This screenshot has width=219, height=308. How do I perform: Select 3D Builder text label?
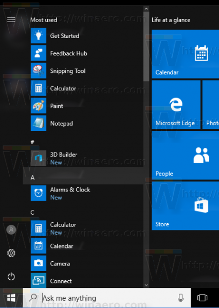64,155
